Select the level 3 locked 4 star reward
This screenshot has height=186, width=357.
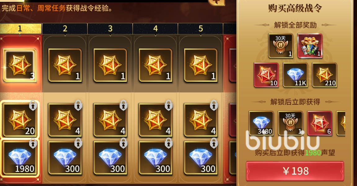tap(110, 120)
